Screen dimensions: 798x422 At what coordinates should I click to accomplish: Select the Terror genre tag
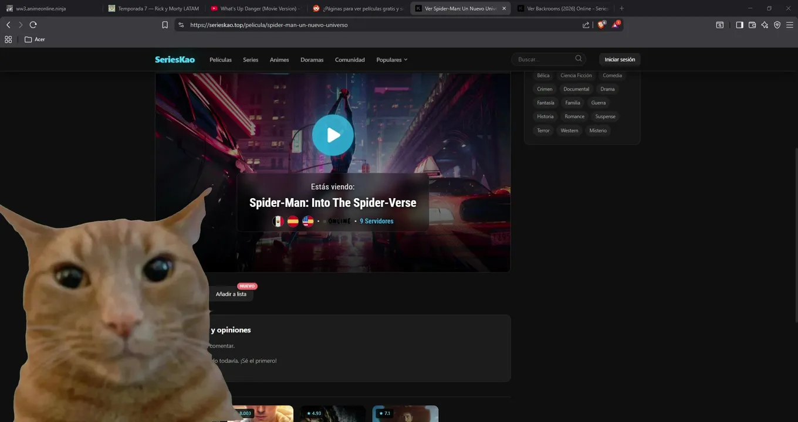(543, 131)
